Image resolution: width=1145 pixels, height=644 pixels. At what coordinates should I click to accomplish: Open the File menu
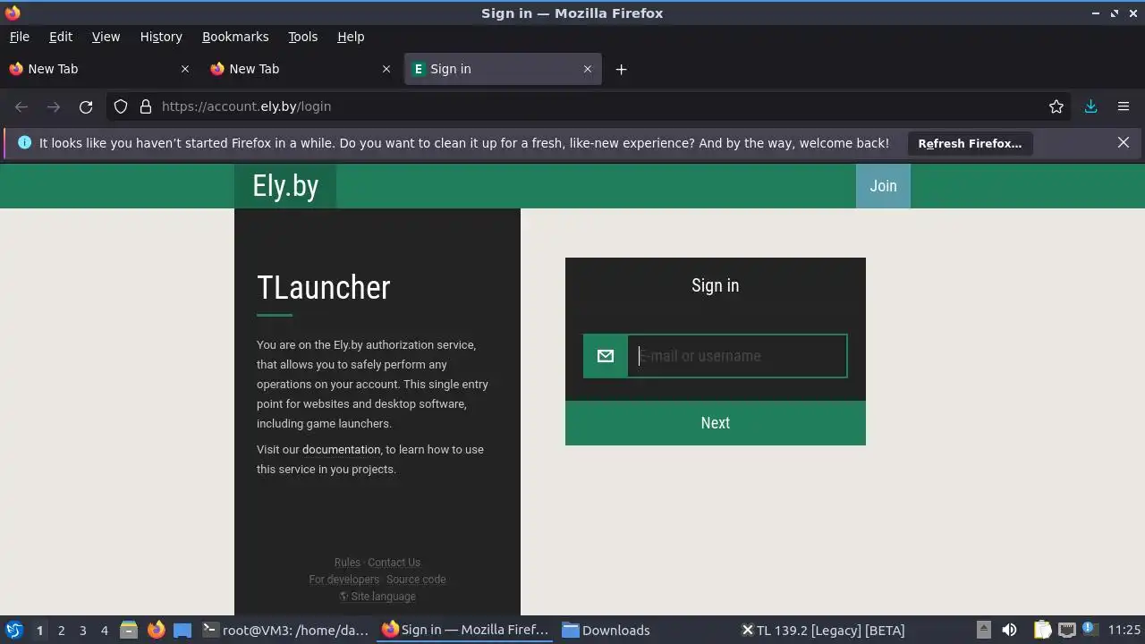(19, 37)
